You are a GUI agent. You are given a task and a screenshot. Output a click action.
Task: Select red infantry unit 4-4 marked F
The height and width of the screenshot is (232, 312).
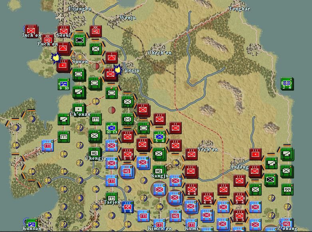(191, 189)
